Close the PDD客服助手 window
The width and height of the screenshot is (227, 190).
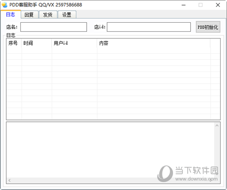[x=218, y=5]
